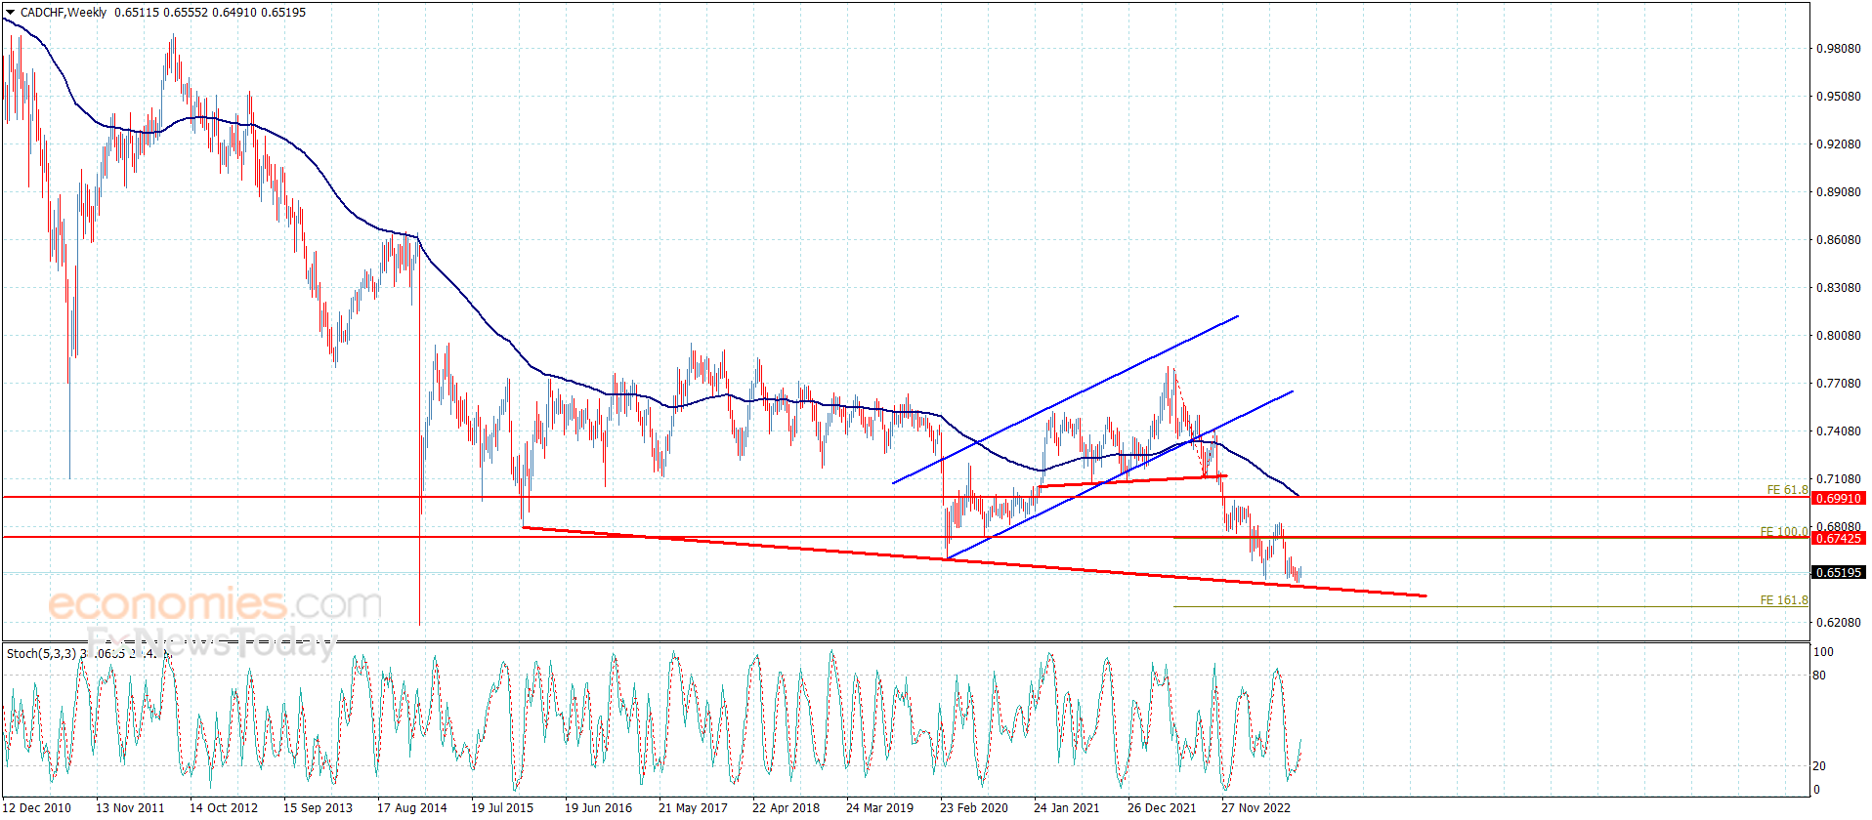
Task: Click the 15 Sep 2013 date label
Action: [x=318, y=807]
